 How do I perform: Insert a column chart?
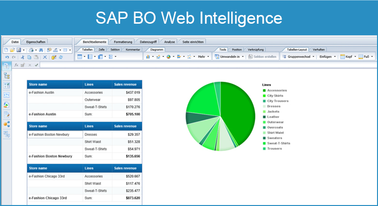pos(148,57)
